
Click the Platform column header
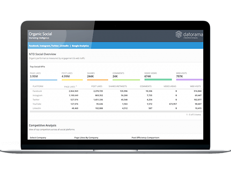38,86
